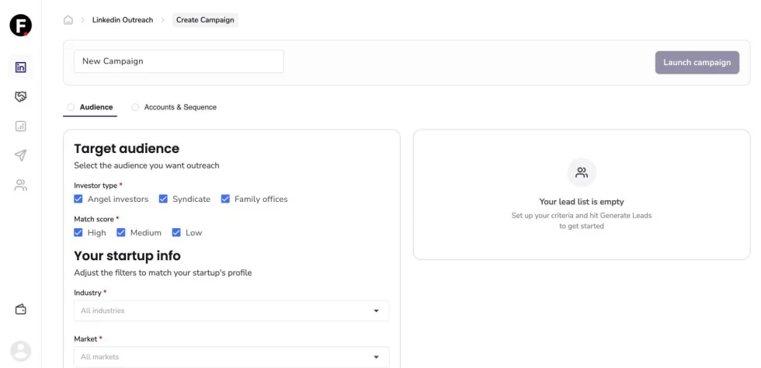This screenshot has width=761, height=368.
Task: Uncheck the Angel investors checkbox
Action: pyautogui.click(x=78, y=199)
